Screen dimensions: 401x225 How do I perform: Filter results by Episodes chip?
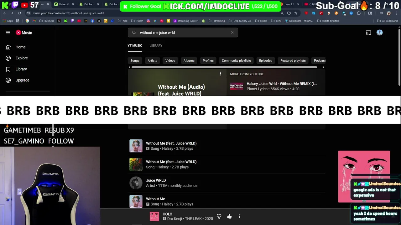tap(266, 61)
